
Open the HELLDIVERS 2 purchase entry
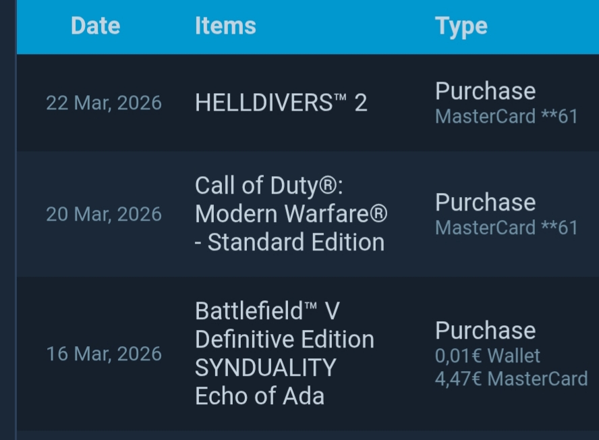pos(281,103)
